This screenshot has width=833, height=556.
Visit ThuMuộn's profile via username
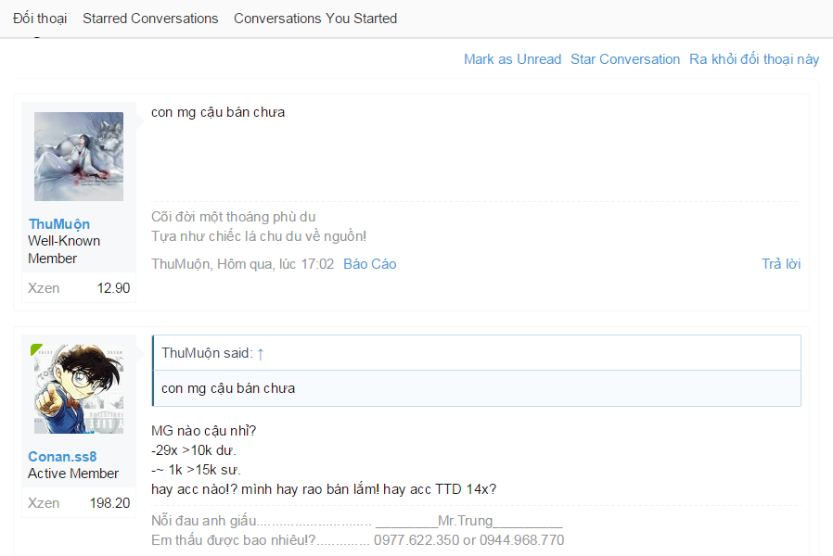click(59, 224)
